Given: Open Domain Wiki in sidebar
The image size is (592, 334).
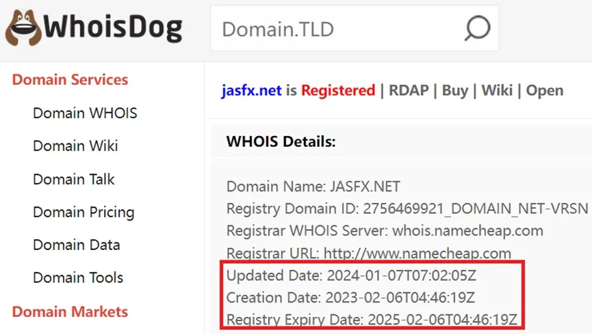Looking at the screenshot, I should [x=75, y=146].
